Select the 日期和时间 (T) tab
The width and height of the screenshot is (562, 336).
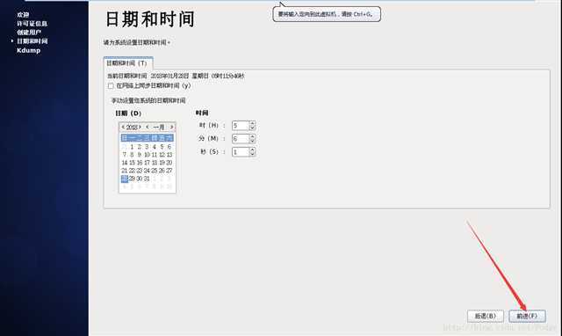coord(127,63)
